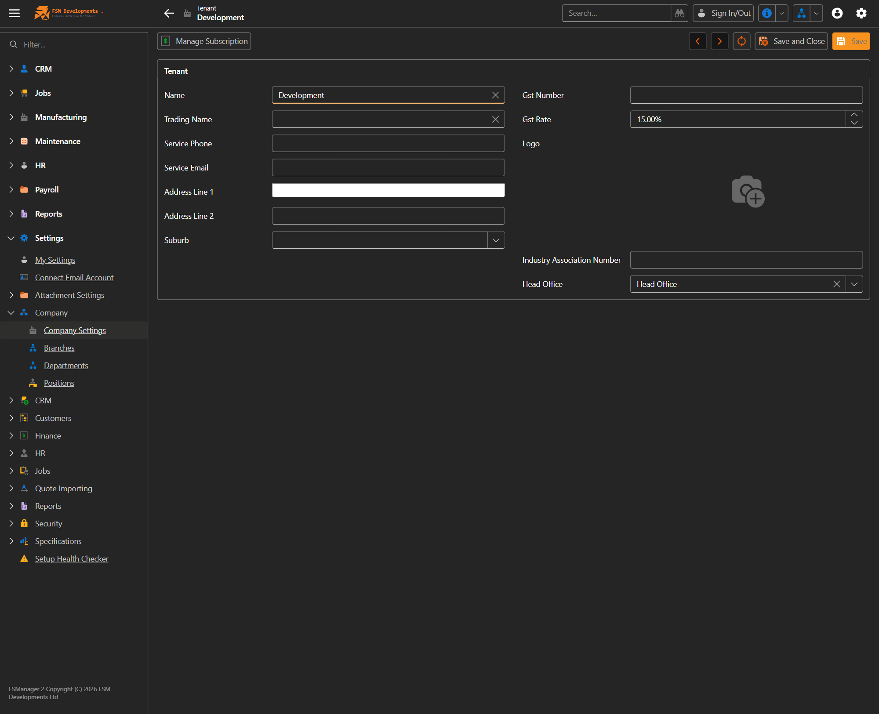Go to previous record arrow
This screenshot has width=879, height=714.
[x=697, y=41]
